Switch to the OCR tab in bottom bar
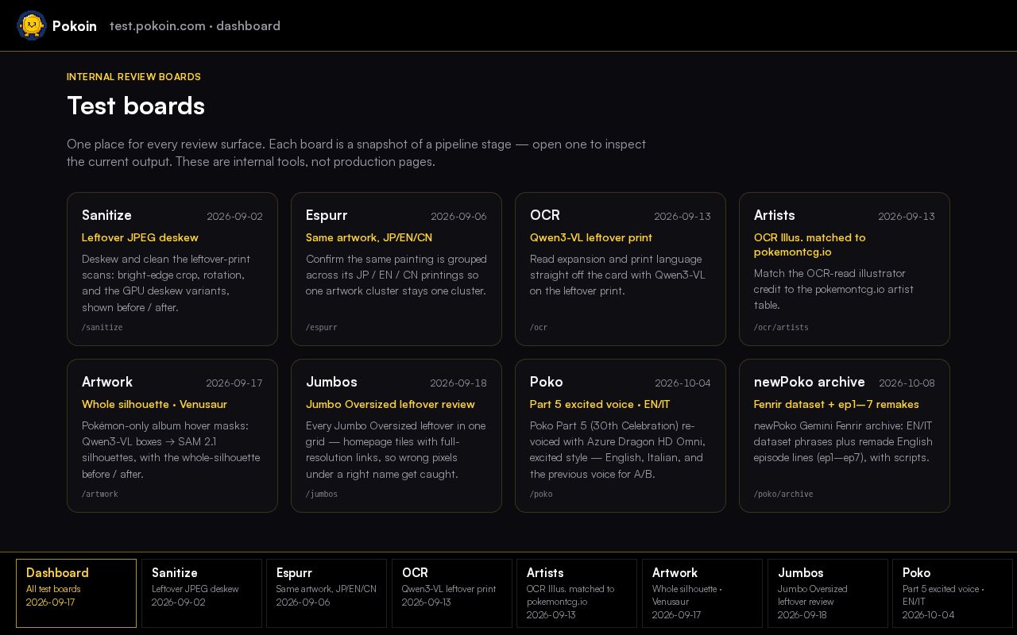1017x635 pixels. tap(452, 593)
